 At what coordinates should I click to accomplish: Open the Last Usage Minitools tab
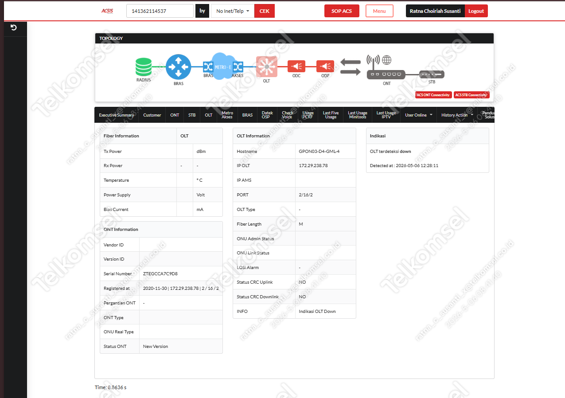(x=358, y=115)
